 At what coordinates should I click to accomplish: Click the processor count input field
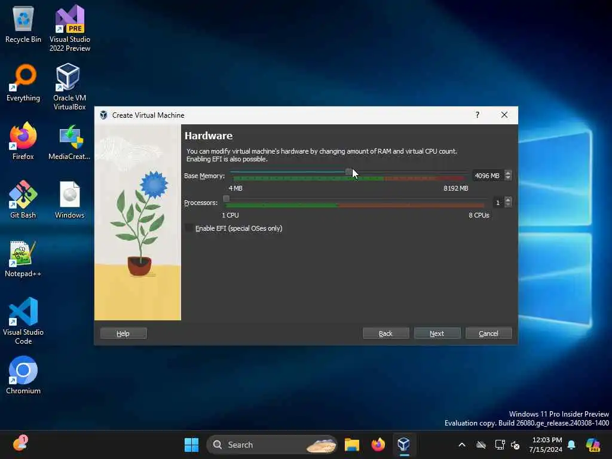[x=498, y=203]
